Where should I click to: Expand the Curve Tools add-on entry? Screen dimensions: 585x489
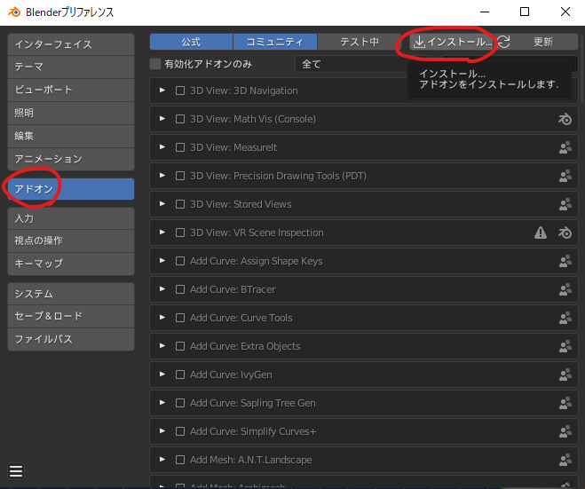[x=162, y=318]
